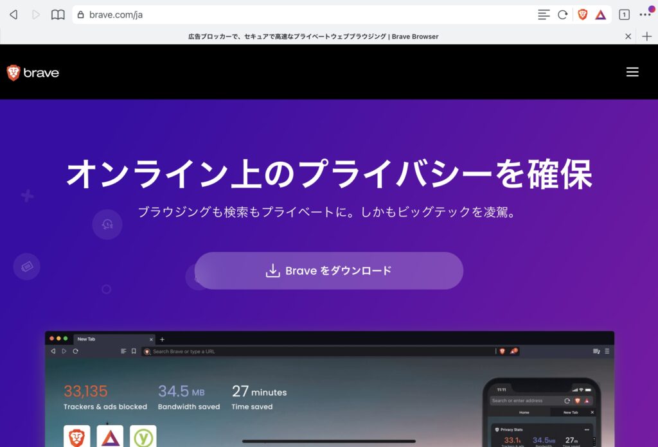Open reader mode icon in address bar

(544, 15)
